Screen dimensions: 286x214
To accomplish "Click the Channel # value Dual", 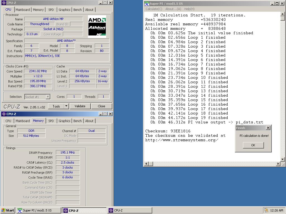I will pyautogui.click(x=92, y=131).
